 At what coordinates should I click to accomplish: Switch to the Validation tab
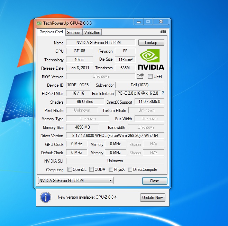point(92,33)
